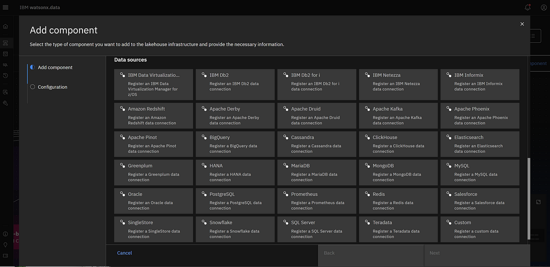Select the SQL Server tile

(317, 229)
